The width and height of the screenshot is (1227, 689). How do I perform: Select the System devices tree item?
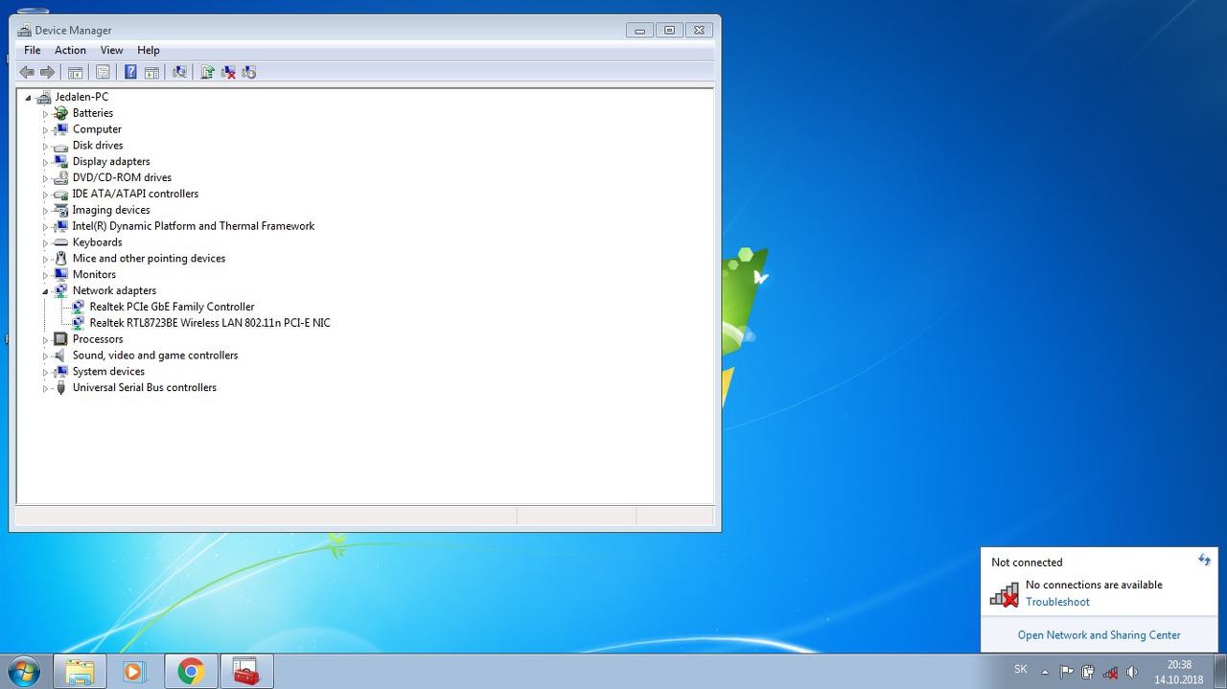pos(108,372)
